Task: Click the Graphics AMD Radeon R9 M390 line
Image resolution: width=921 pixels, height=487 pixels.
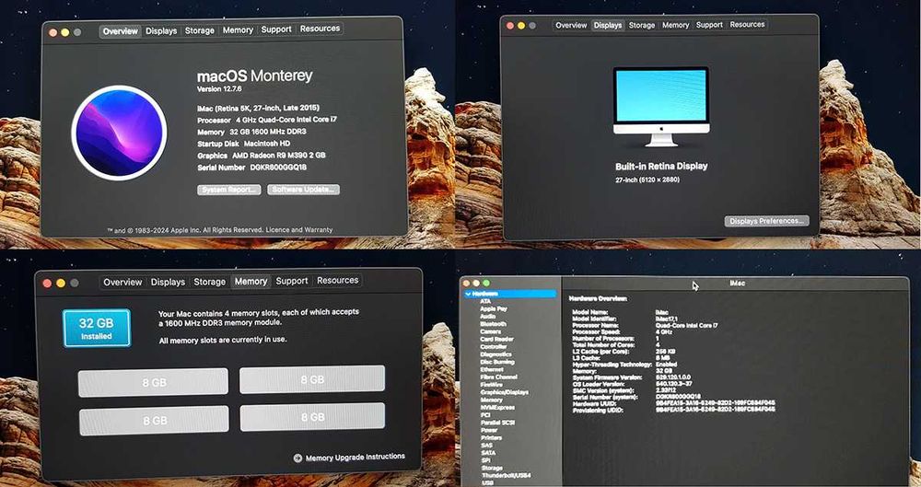Action: pos(262,156)
